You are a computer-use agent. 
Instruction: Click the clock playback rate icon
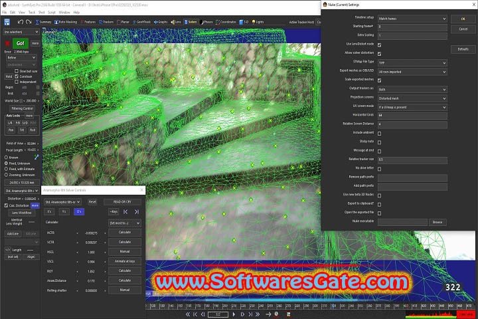pyautogui.click(x=276, y=314)
